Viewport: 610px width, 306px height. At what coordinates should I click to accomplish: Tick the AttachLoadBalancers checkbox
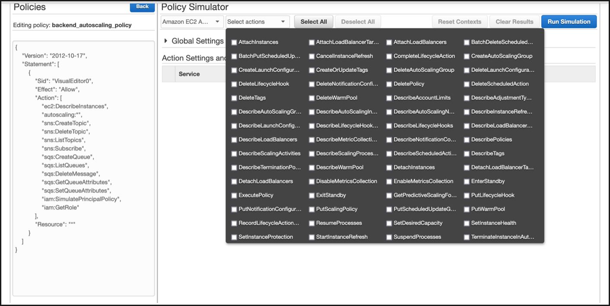click(x=389, y=42)
